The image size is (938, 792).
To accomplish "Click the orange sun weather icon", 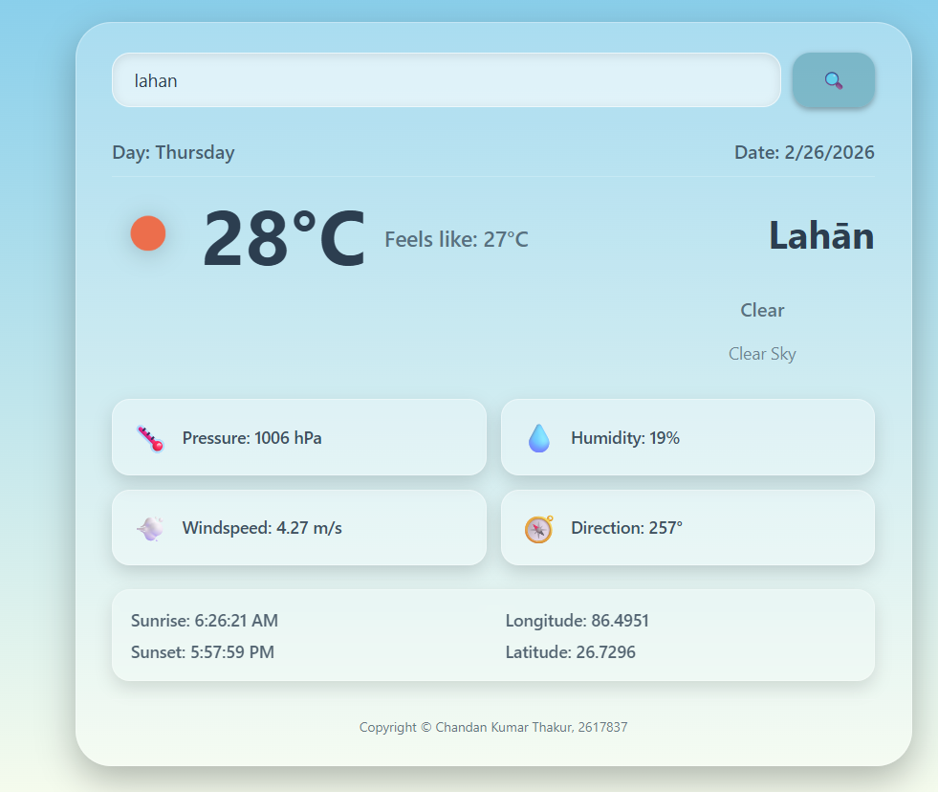I will pyautogui.click(x=148, y=233).
